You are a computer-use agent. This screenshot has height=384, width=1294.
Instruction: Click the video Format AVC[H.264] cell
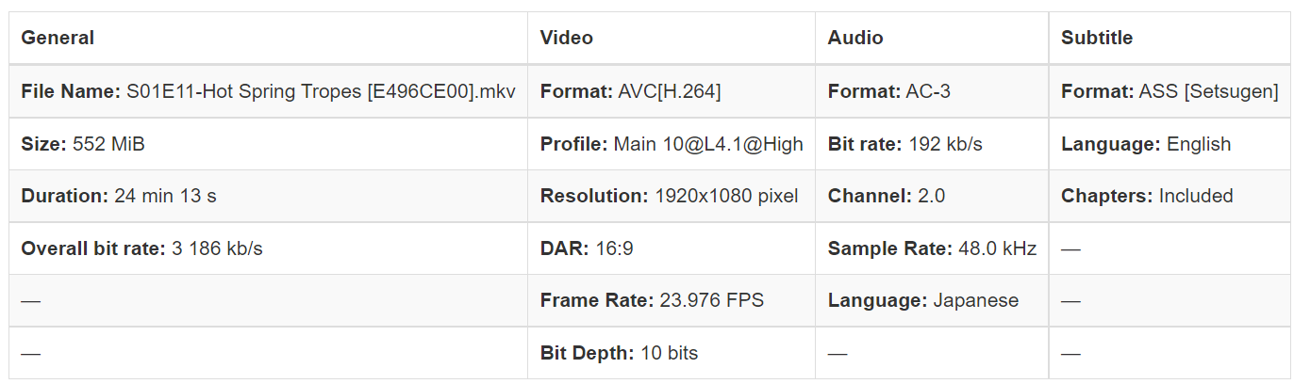point(630,92)
